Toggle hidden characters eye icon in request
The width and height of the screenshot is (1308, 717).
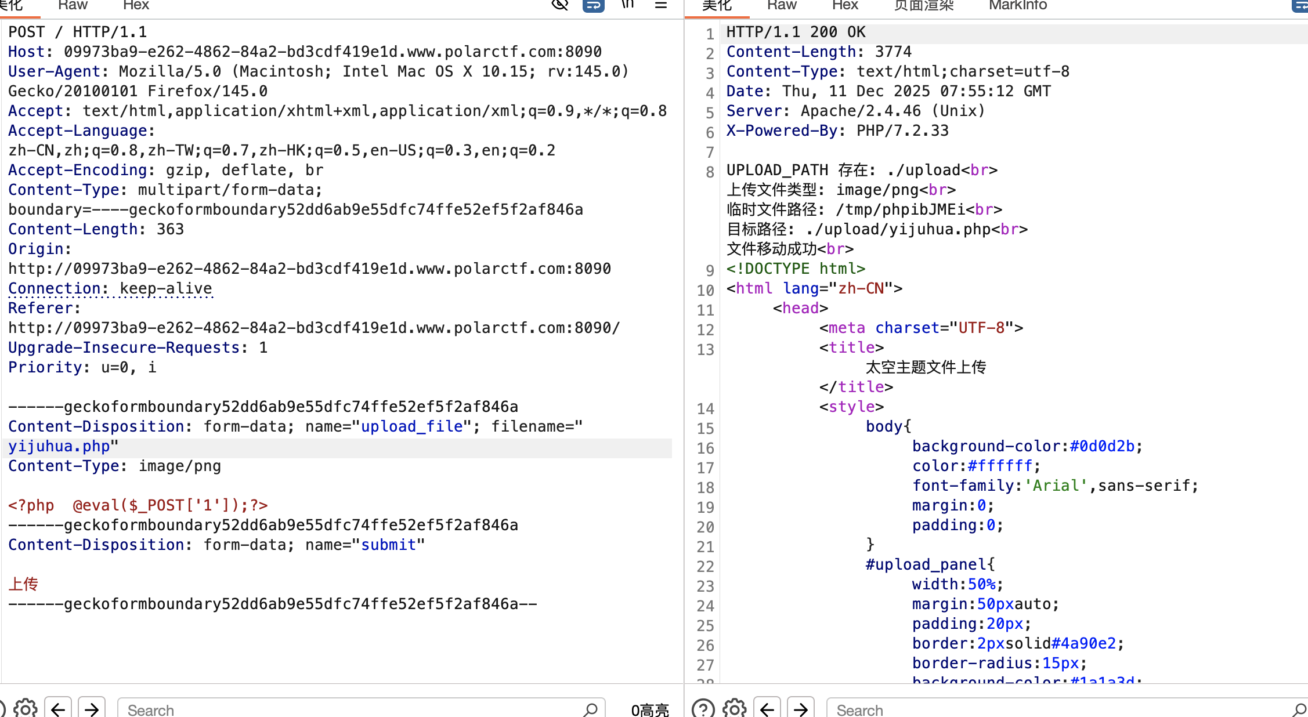(559, 5)
